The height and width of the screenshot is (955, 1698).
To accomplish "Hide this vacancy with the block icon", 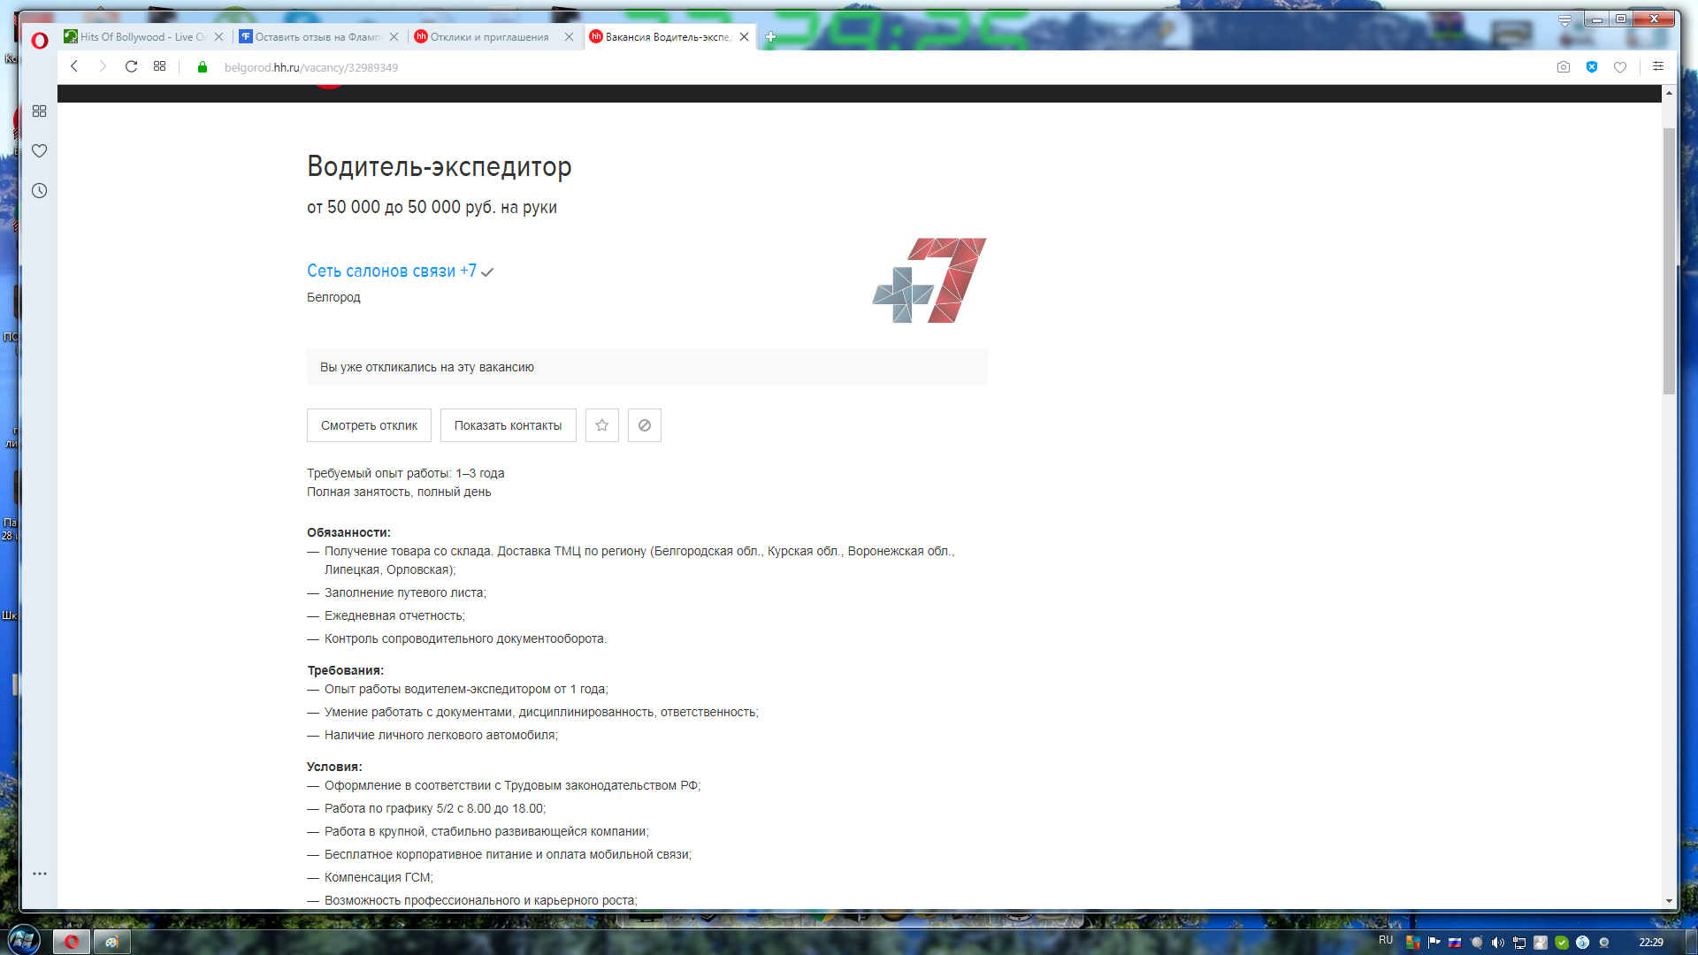I will (x=645, y=425).
